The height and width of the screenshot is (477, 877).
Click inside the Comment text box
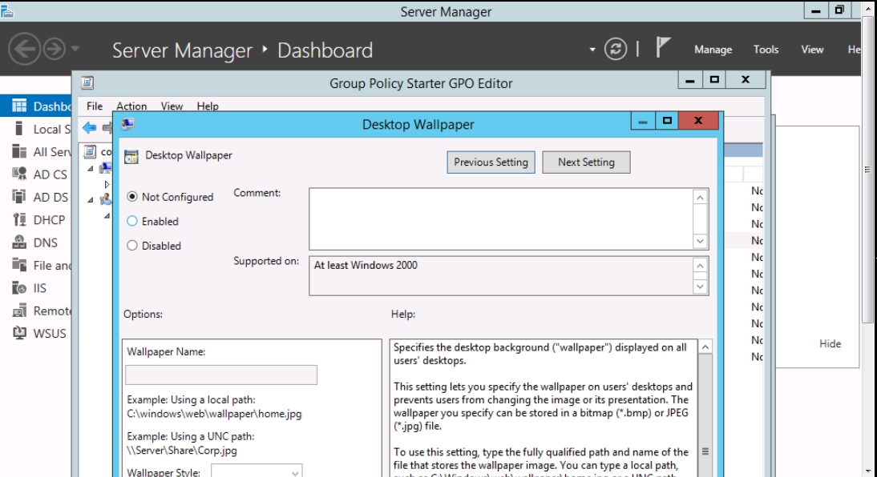500,219
